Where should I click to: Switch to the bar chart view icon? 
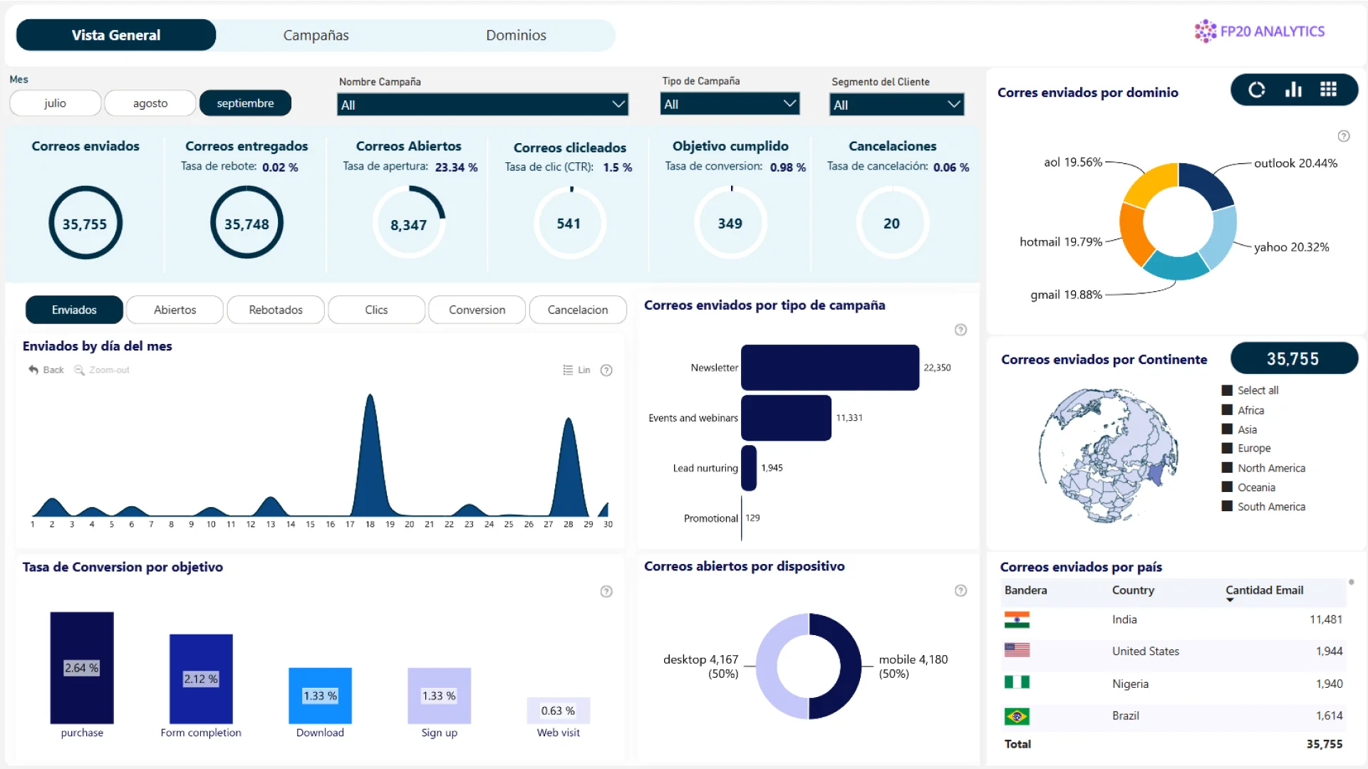[x=1293, y=90]
